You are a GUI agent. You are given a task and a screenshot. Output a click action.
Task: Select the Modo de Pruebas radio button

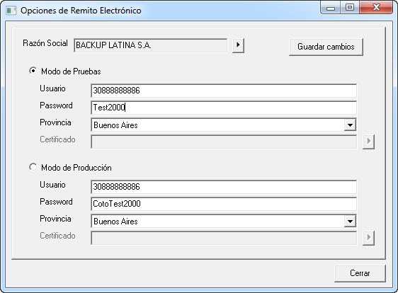[33, 71]
